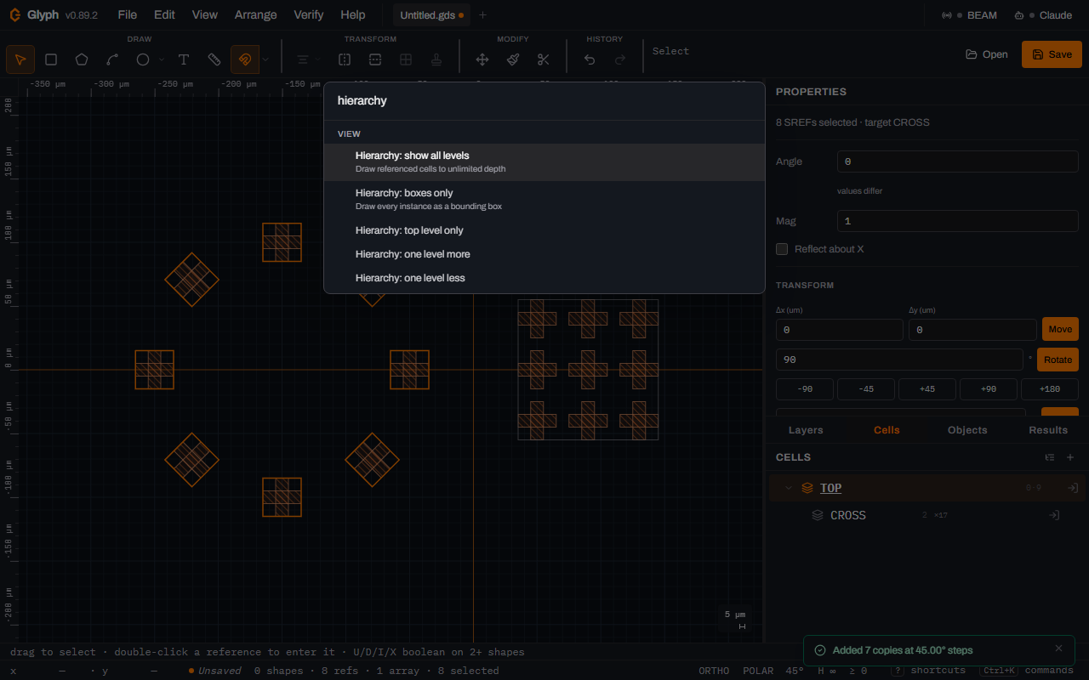Choose Hierarchy: top level only
Viewport: 1089px width, 680px height.
tap(544, 230)
